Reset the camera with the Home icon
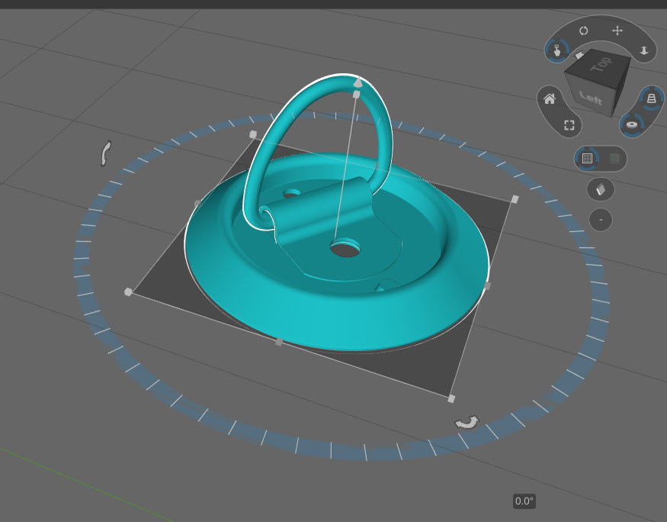Screen dimensions: 667x522 pyautogui.click(x=550, y=99)
